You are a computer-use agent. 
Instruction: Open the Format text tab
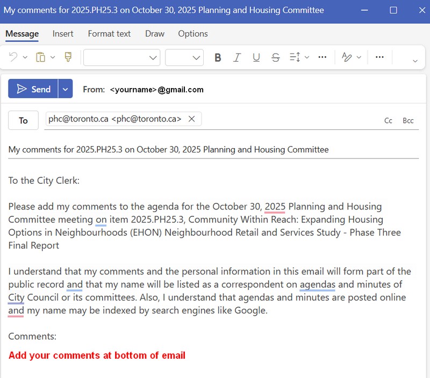(109, 33)
